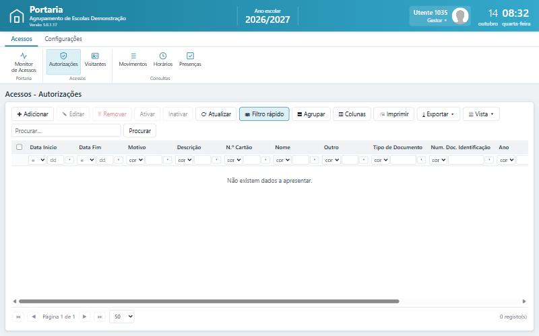Sort by Motivo column header

[137, 147]
